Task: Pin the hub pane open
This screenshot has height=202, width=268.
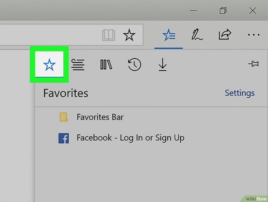Action: 253,64
